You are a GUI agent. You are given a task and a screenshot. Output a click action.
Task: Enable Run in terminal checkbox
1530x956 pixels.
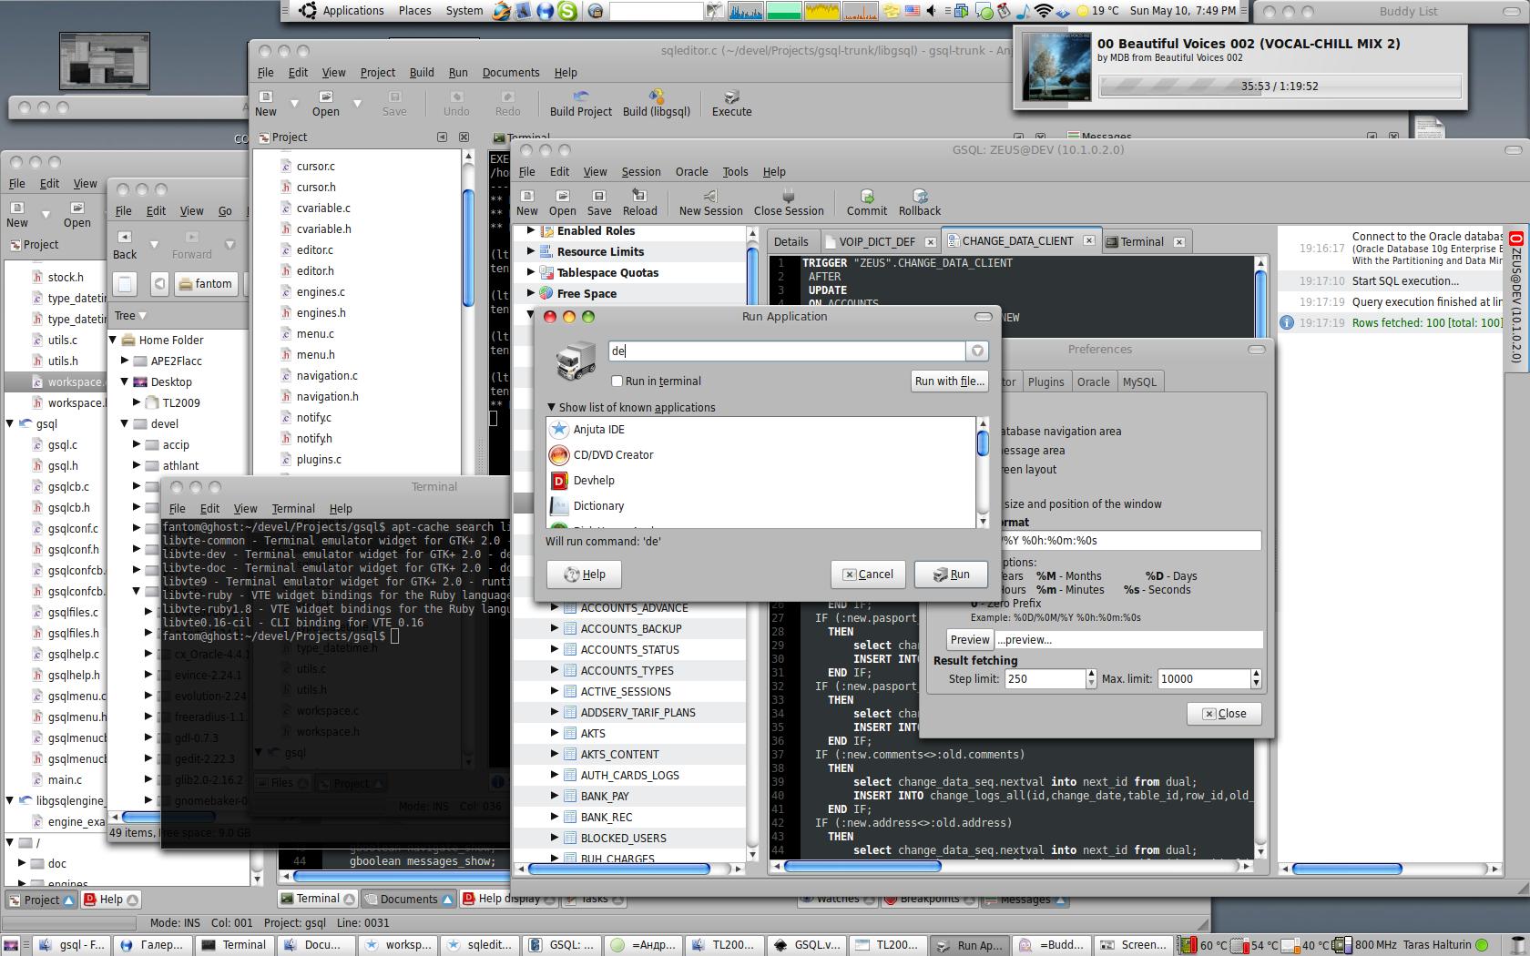point(617,381)
